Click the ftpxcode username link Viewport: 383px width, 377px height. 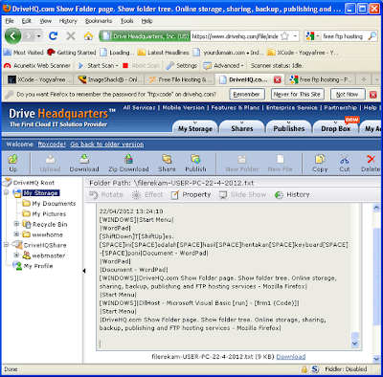coord(52,144)
